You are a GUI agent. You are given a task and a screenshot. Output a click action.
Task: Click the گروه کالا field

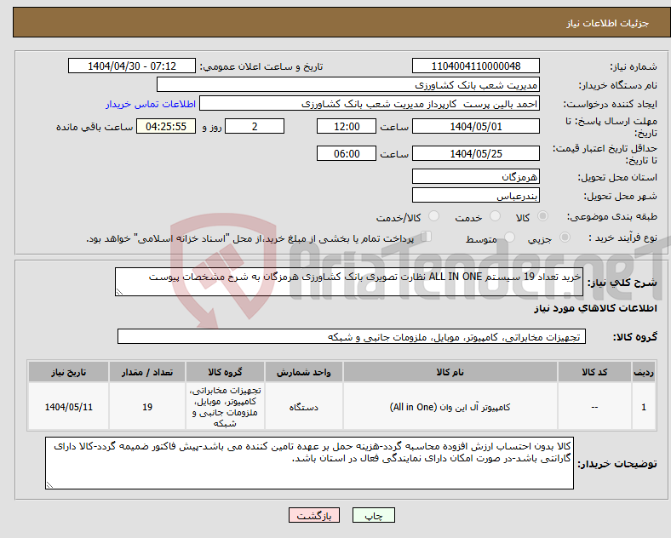[352, 336]
